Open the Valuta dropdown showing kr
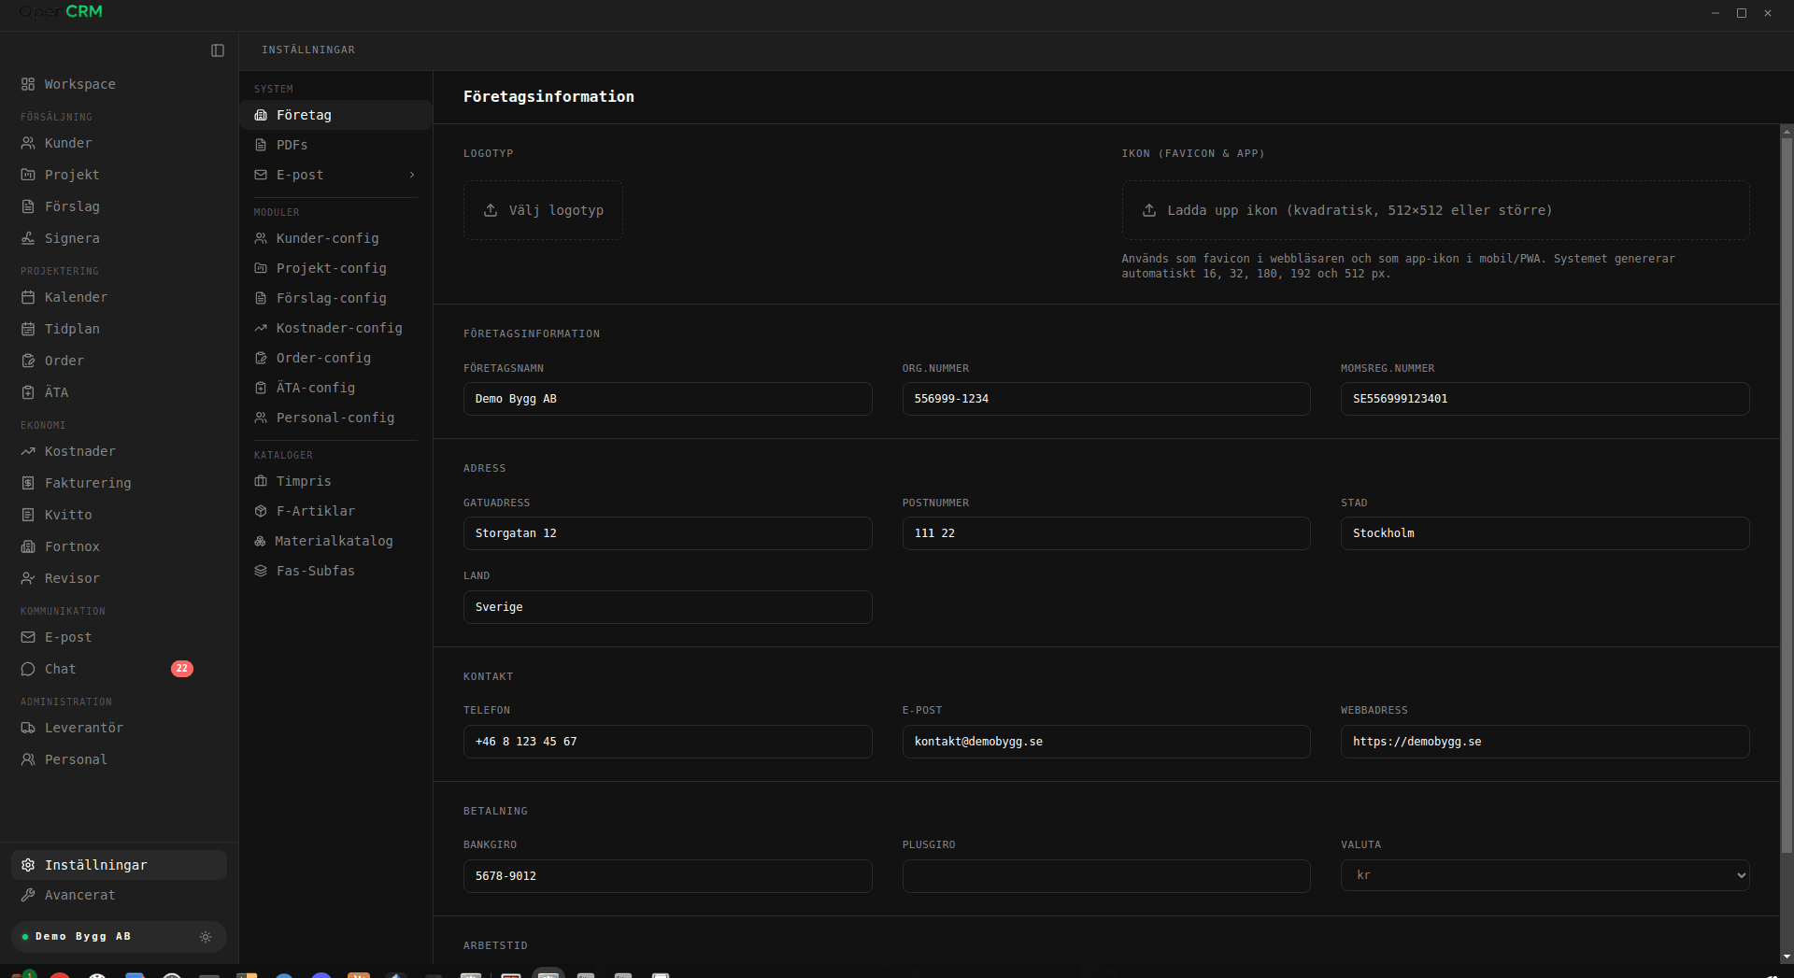The height and width of the screenshot is (978, 1794). [x=1545, y=875]
